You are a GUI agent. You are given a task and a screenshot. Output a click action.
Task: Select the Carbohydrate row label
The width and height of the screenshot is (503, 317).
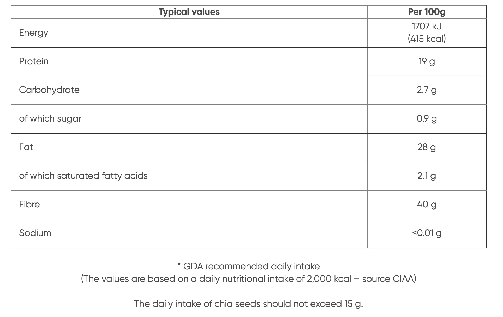tap(49, 90)
